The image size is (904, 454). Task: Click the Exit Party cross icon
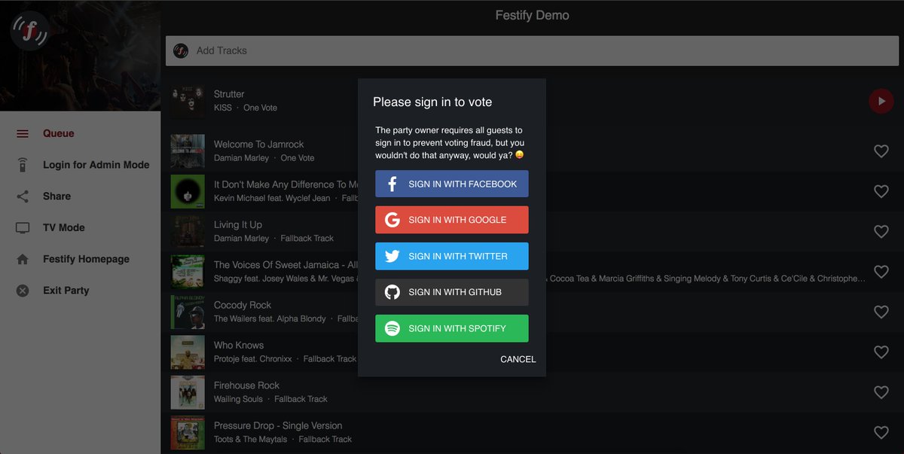coord(23,291)
